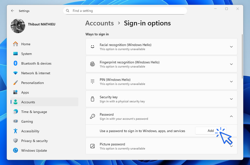Go to Bluetooth & devices
The height and width of the screenshot is (165, 250).
(x=44, y=63)
